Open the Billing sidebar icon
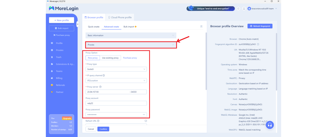This screenshot has width=327, height=137. click(52, 78)
